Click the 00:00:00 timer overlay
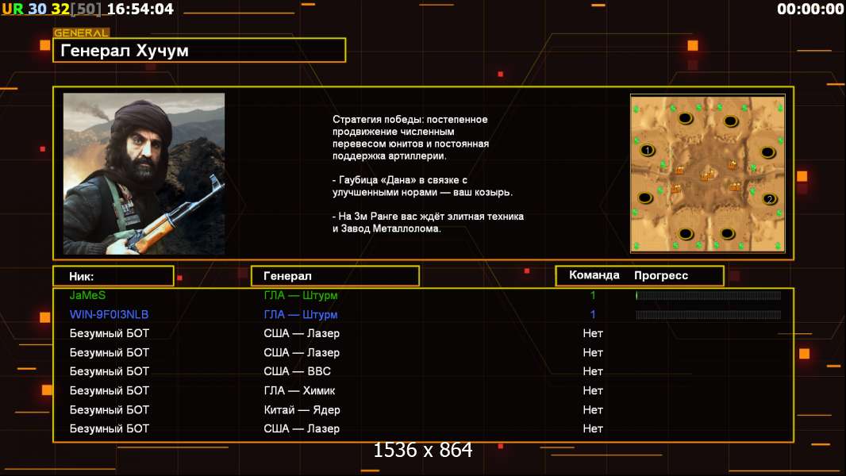The width and height of the screenshot is (846, 476). pyautogui.click(x=810, y=9)
